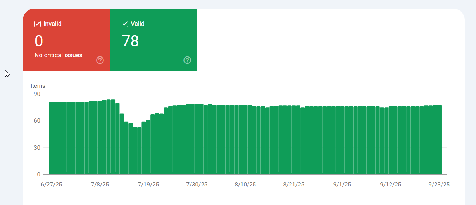Uncheck the Invalid checkbox

click(x=38, y=24)
